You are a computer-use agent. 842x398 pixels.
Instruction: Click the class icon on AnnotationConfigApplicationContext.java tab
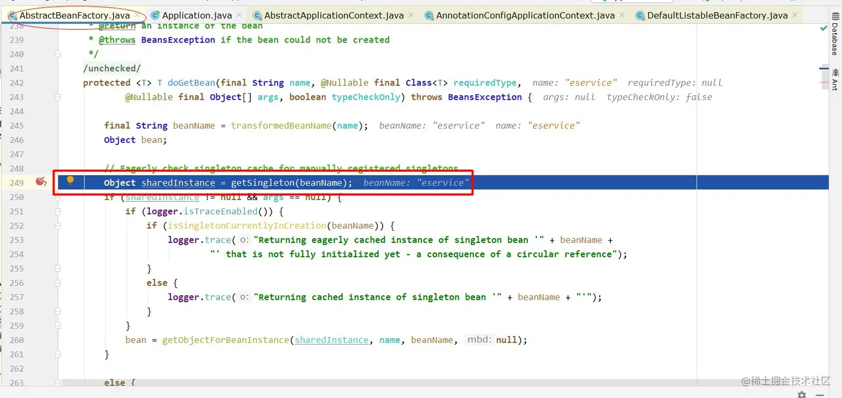(x=429, y=16)
